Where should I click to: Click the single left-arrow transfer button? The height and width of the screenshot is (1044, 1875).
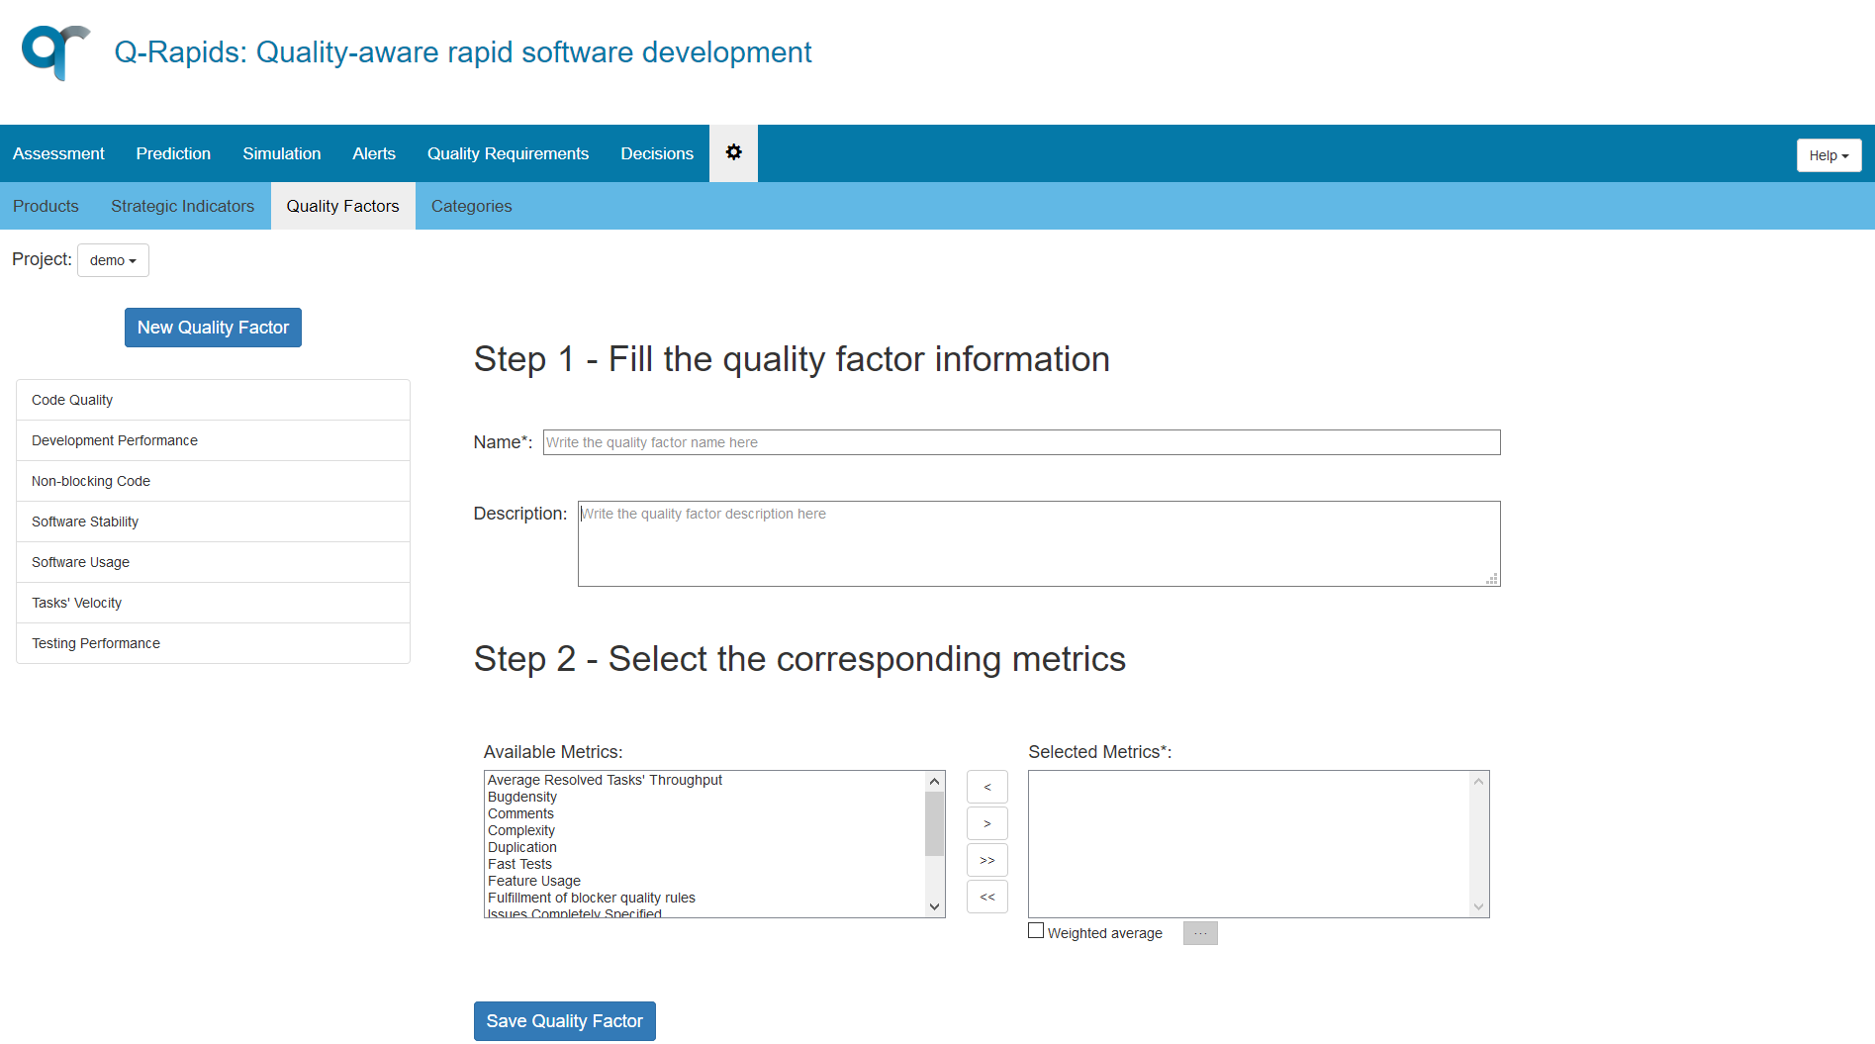[986, 786]
